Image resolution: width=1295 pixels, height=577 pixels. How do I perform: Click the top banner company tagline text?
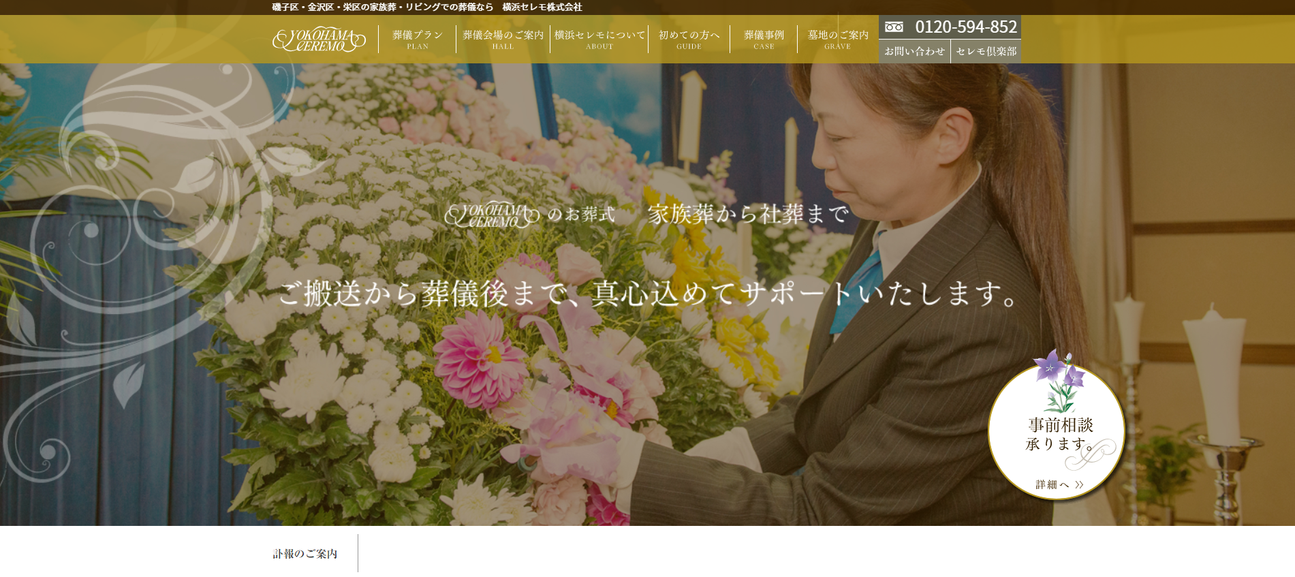tap(427, 7)
